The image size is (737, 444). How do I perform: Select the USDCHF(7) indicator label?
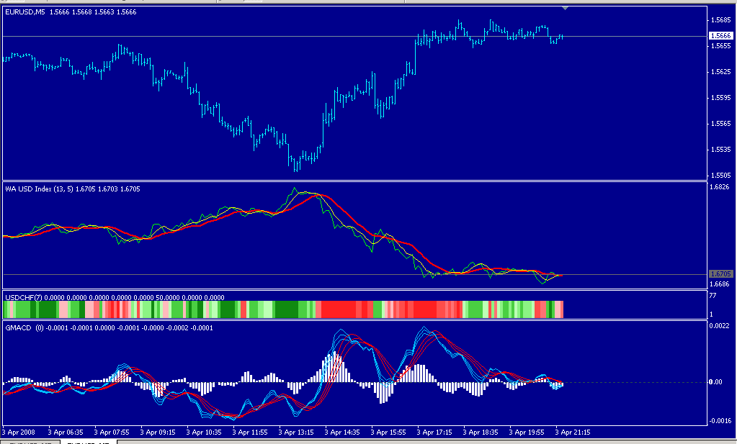(24, 298)
